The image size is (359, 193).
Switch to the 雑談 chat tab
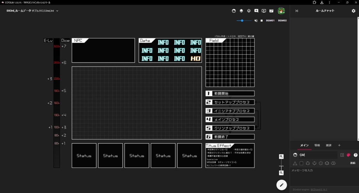pyautogui.click(x=328, y=145)
